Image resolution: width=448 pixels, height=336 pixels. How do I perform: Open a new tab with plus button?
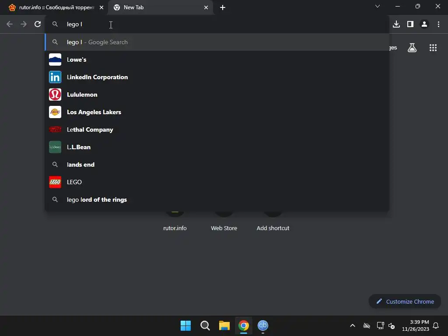(x=223, y=7)
